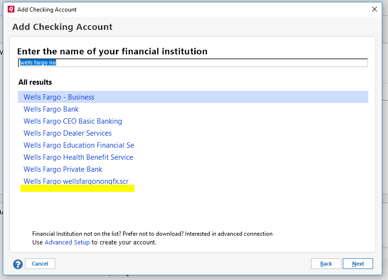Click the Enter the name heading text

[x=112, y=51]
